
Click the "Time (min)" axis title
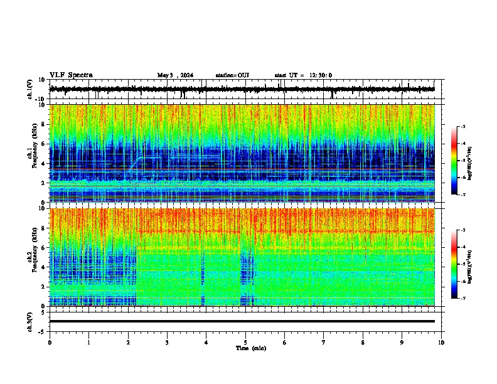(x=251, y=348)
